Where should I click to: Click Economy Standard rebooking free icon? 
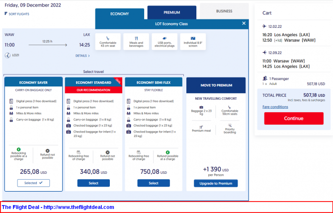79,152
